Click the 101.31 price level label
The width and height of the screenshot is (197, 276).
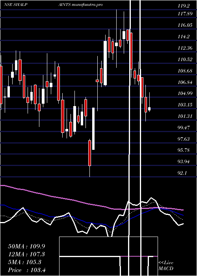point(185,116)
